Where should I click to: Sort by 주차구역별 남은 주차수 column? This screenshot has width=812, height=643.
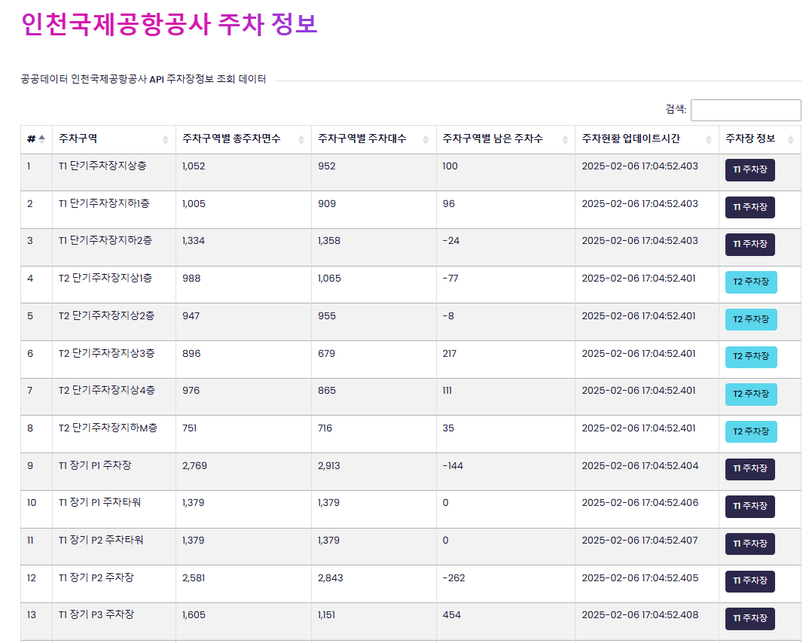[505, 139]
